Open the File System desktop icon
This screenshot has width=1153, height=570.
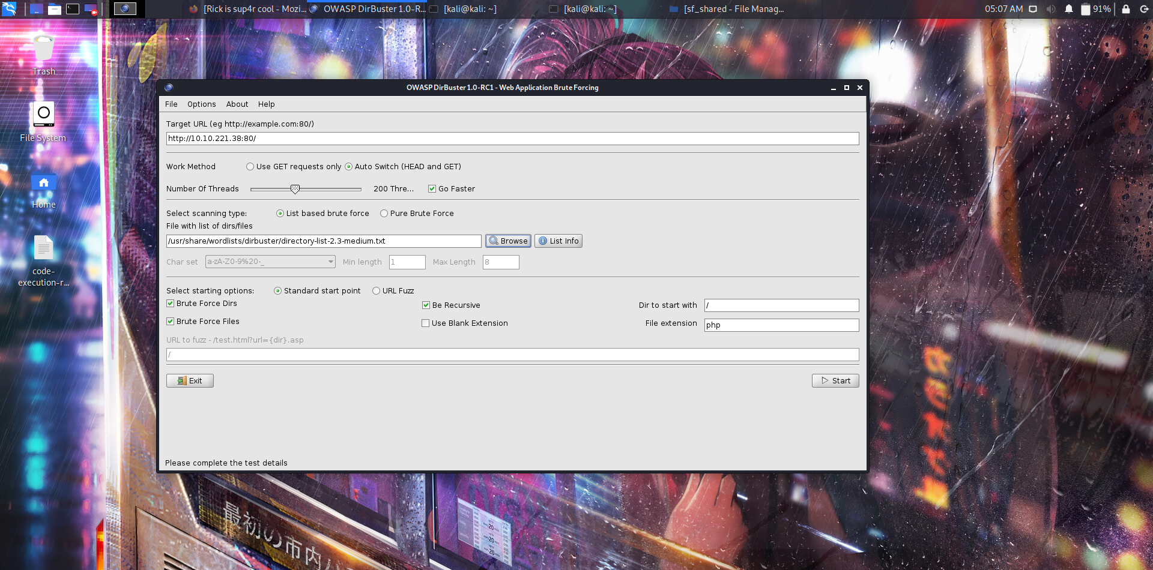click(x=43, y=122)
